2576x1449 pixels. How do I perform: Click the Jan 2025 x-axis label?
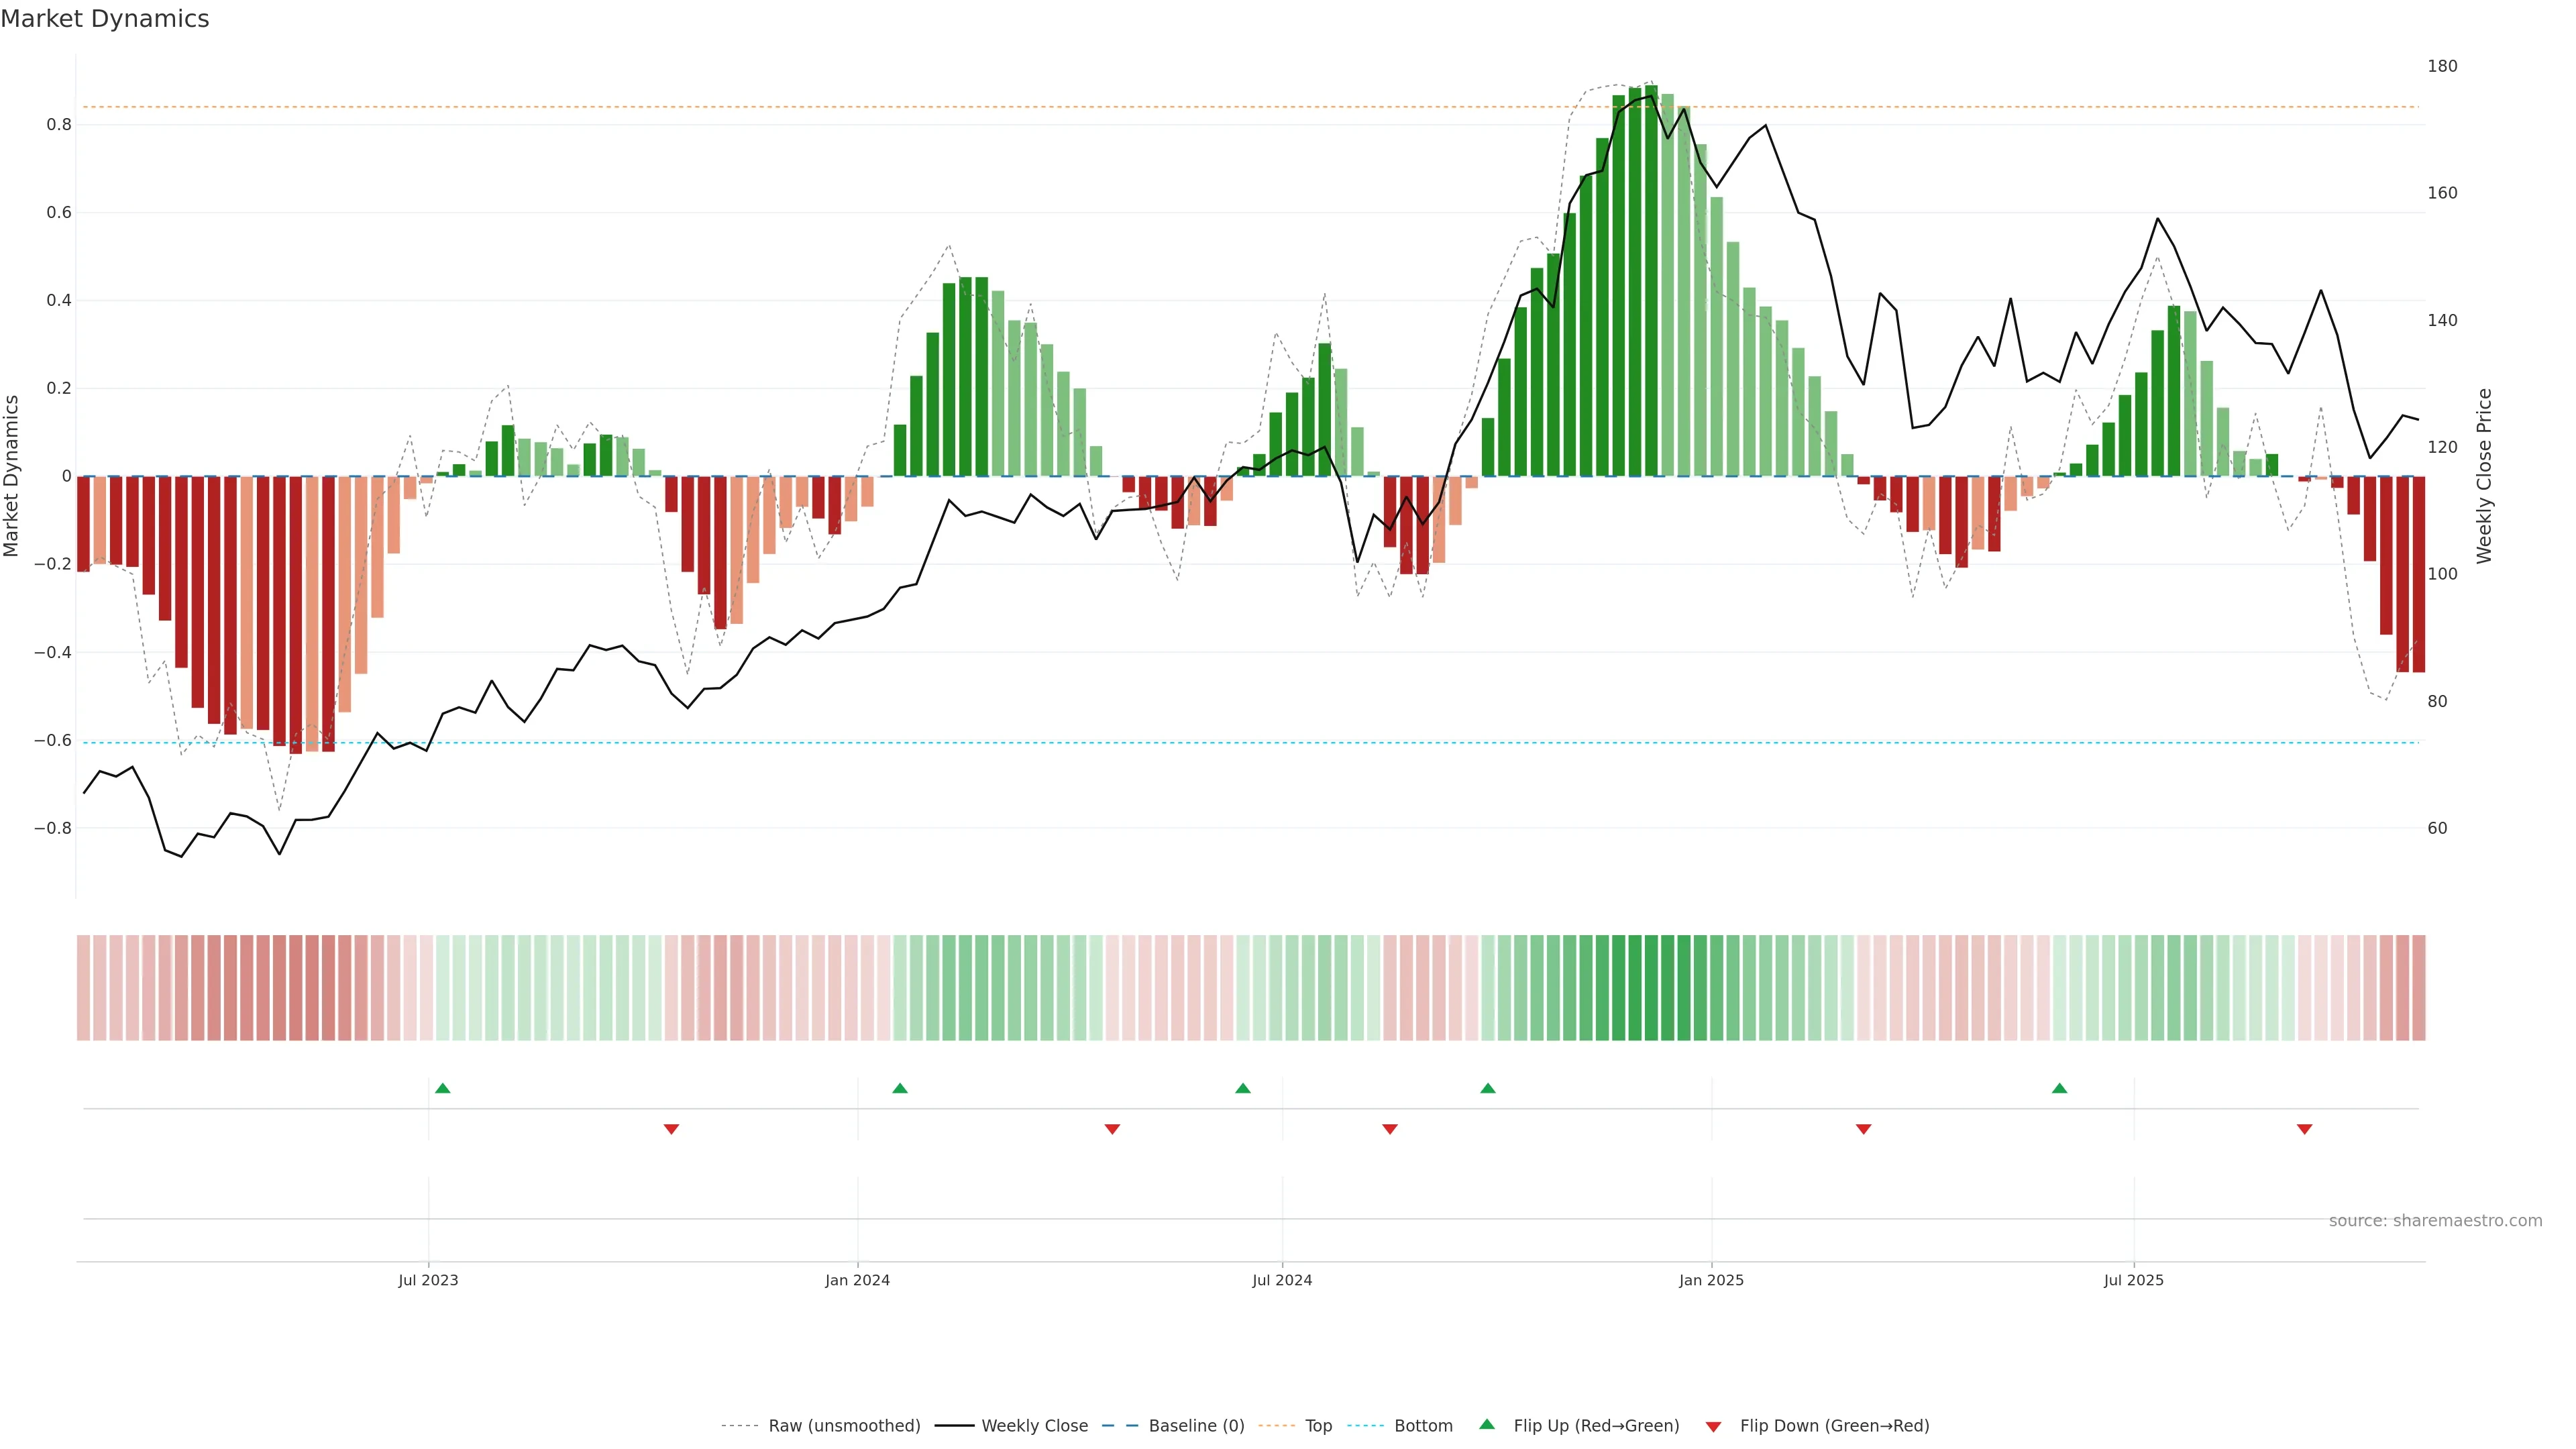1711,1280
